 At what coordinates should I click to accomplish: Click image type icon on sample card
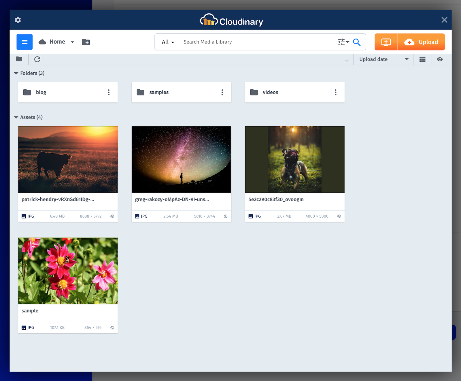click(24, 328)
